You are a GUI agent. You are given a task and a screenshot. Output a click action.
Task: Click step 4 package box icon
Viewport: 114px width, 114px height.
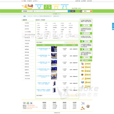point(82,75)
